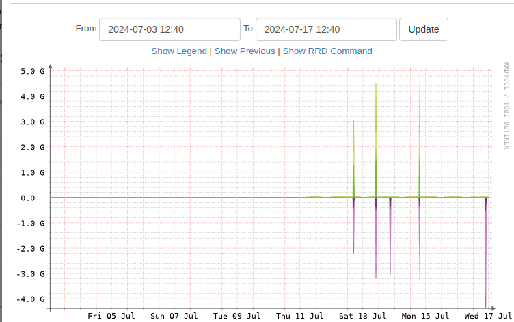
Task: Click the Mon 15 Jul axis label
Action: click(x=425, y=316)
